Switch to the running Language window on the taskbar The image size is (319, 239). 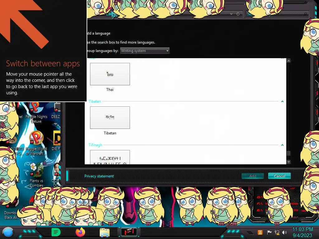(129, 232)
